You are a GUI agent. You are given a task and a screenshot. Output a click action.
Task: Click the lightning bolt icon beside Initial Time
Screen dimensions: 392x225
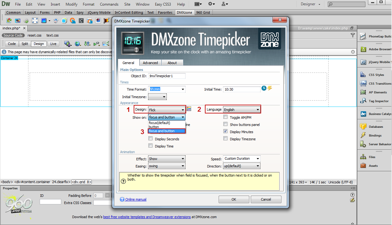[x=270, y=88]
